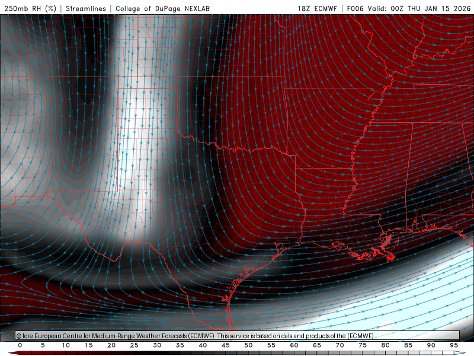Click the '250mb RH (%)' title text
This screenshot has height=356, width=474.
coord(30,8)
